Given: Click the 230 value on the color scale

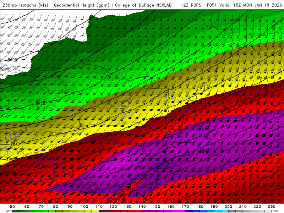Looking at the screenshot, I should pyautogui.click(x=272, y=207).
